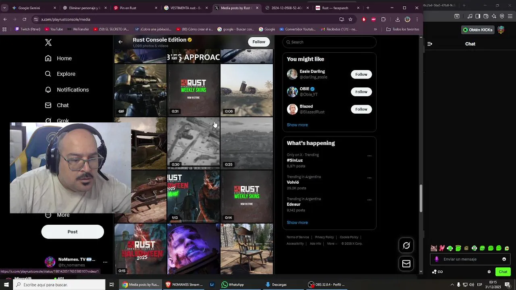Viewport: 516px width, 290px height.
Task: Open Windows taskbar search box
Action: pos(60,285)
